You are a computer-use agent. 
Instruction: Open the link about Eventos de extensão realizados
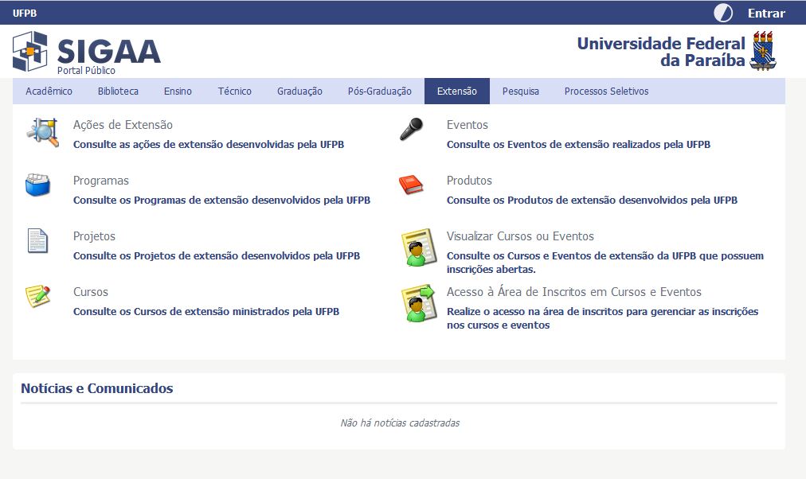tap(579, 145)
